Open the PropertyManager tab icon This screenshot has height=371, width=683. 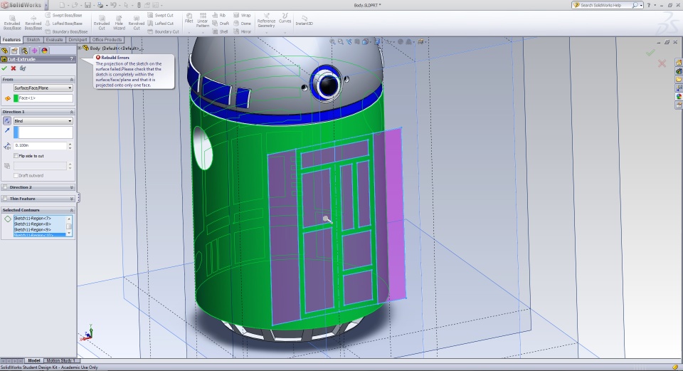14,51
